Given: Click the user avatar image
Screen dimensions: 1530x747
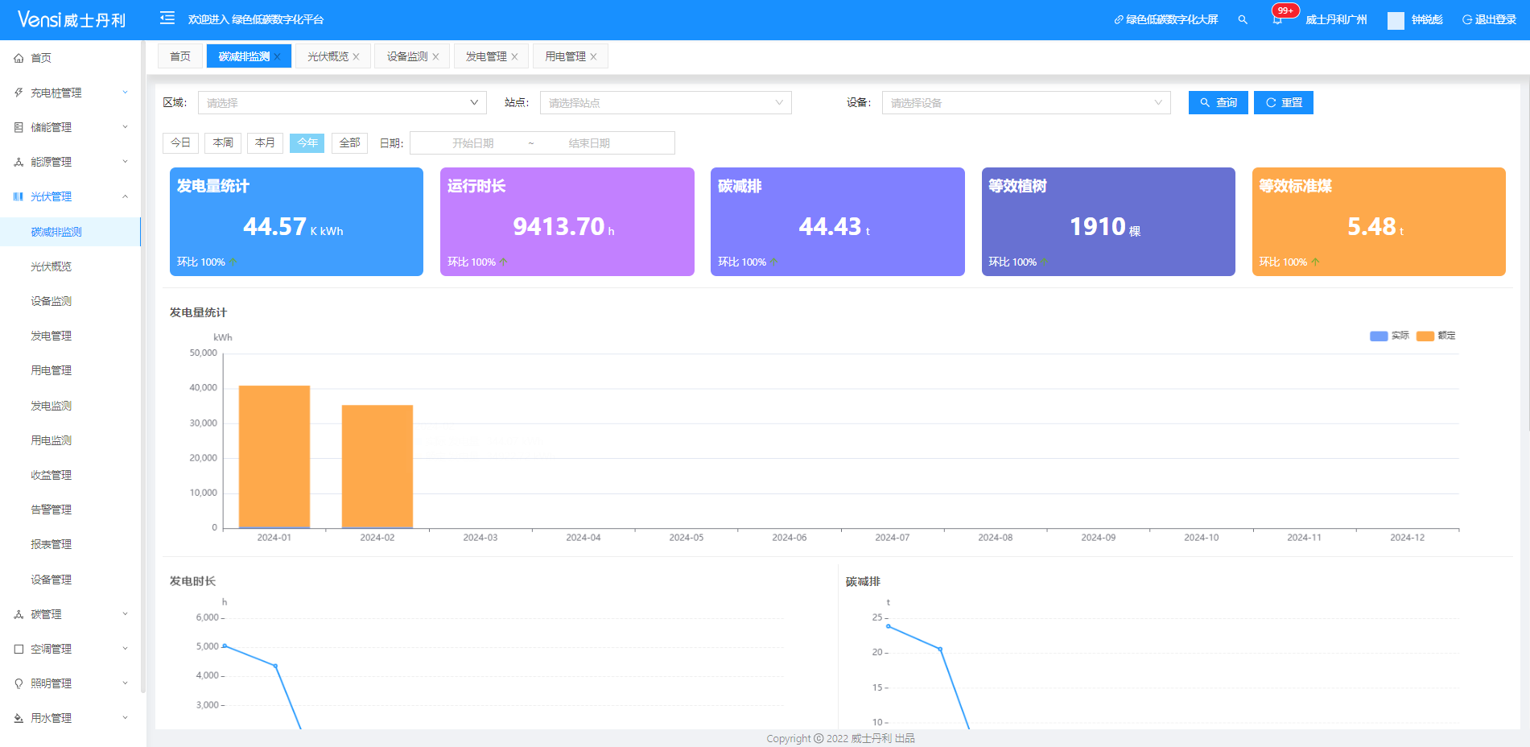Looking at the screenshot, I should (x=1396, y=20).
